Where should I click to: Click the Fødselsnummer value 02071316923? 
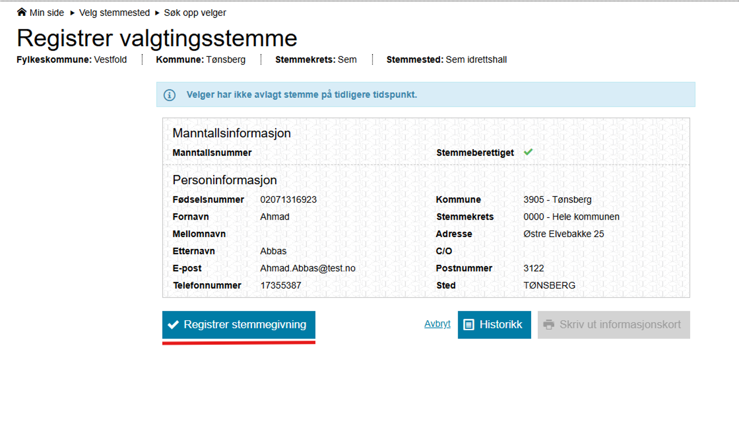[x=288, y=200]
